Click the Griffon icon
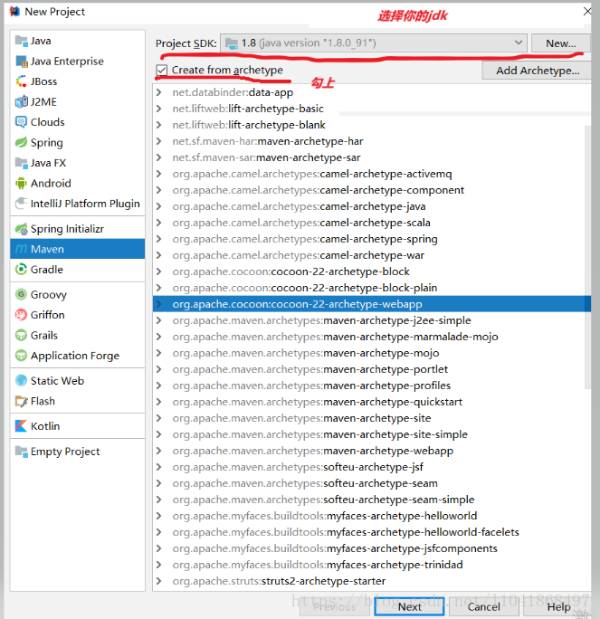The image size is (600, 619). pyautogui.click(x=21, y=315)
